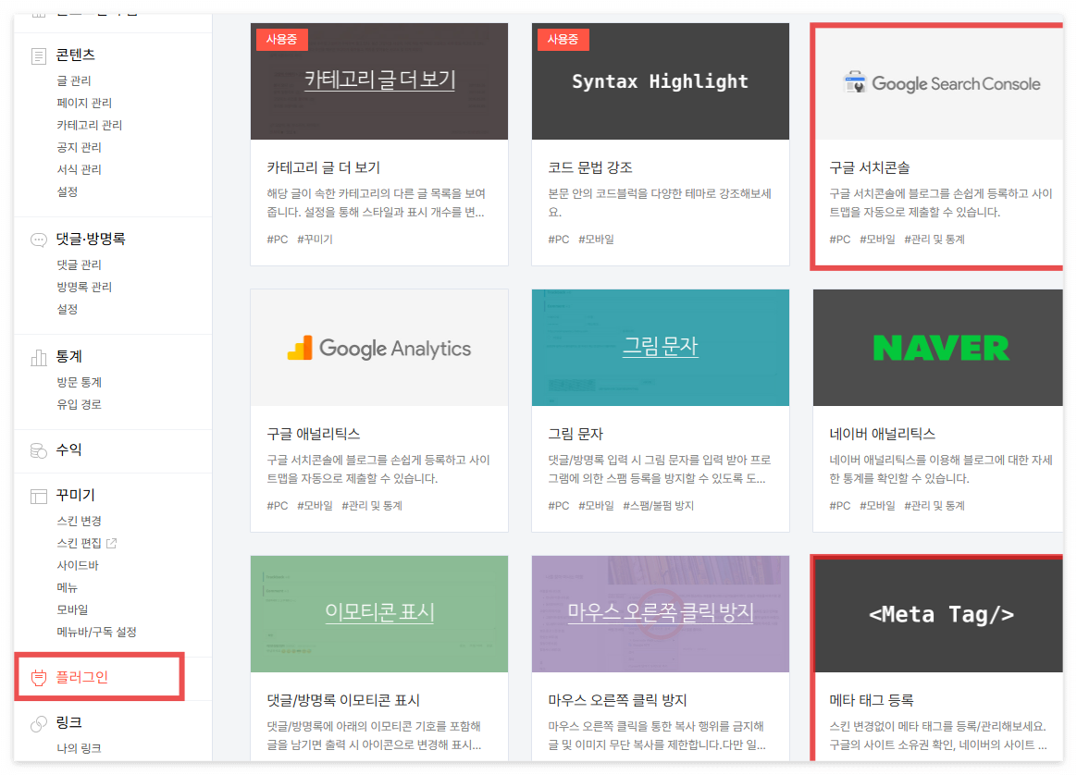Click the Google Search Console logo icon
Viewport: 1077px width, 775px height.
click(x=855, y=83)
